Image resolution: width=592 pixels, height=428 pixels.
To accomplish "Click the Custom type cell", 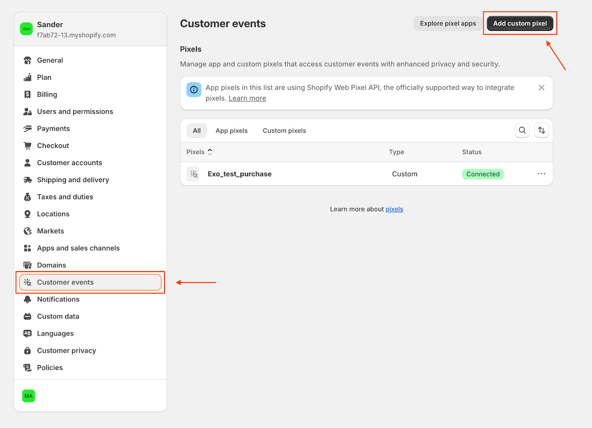I will [404, 174].
